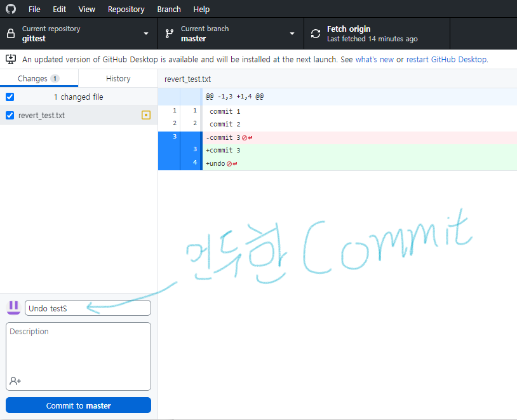This screenshot has height=420, width=517.
Task: Click the purple avatar next to commit summary
Action: pyautogui.click(x=13, y=308)
